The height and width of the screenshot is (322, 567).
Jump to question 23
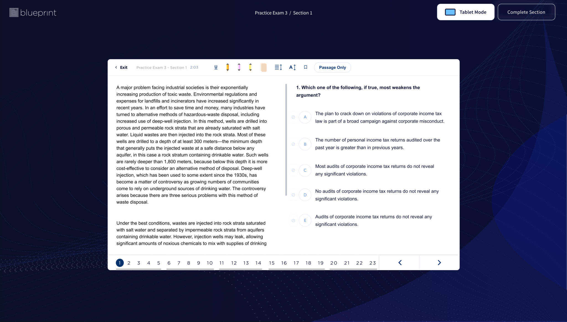(373, 263)
